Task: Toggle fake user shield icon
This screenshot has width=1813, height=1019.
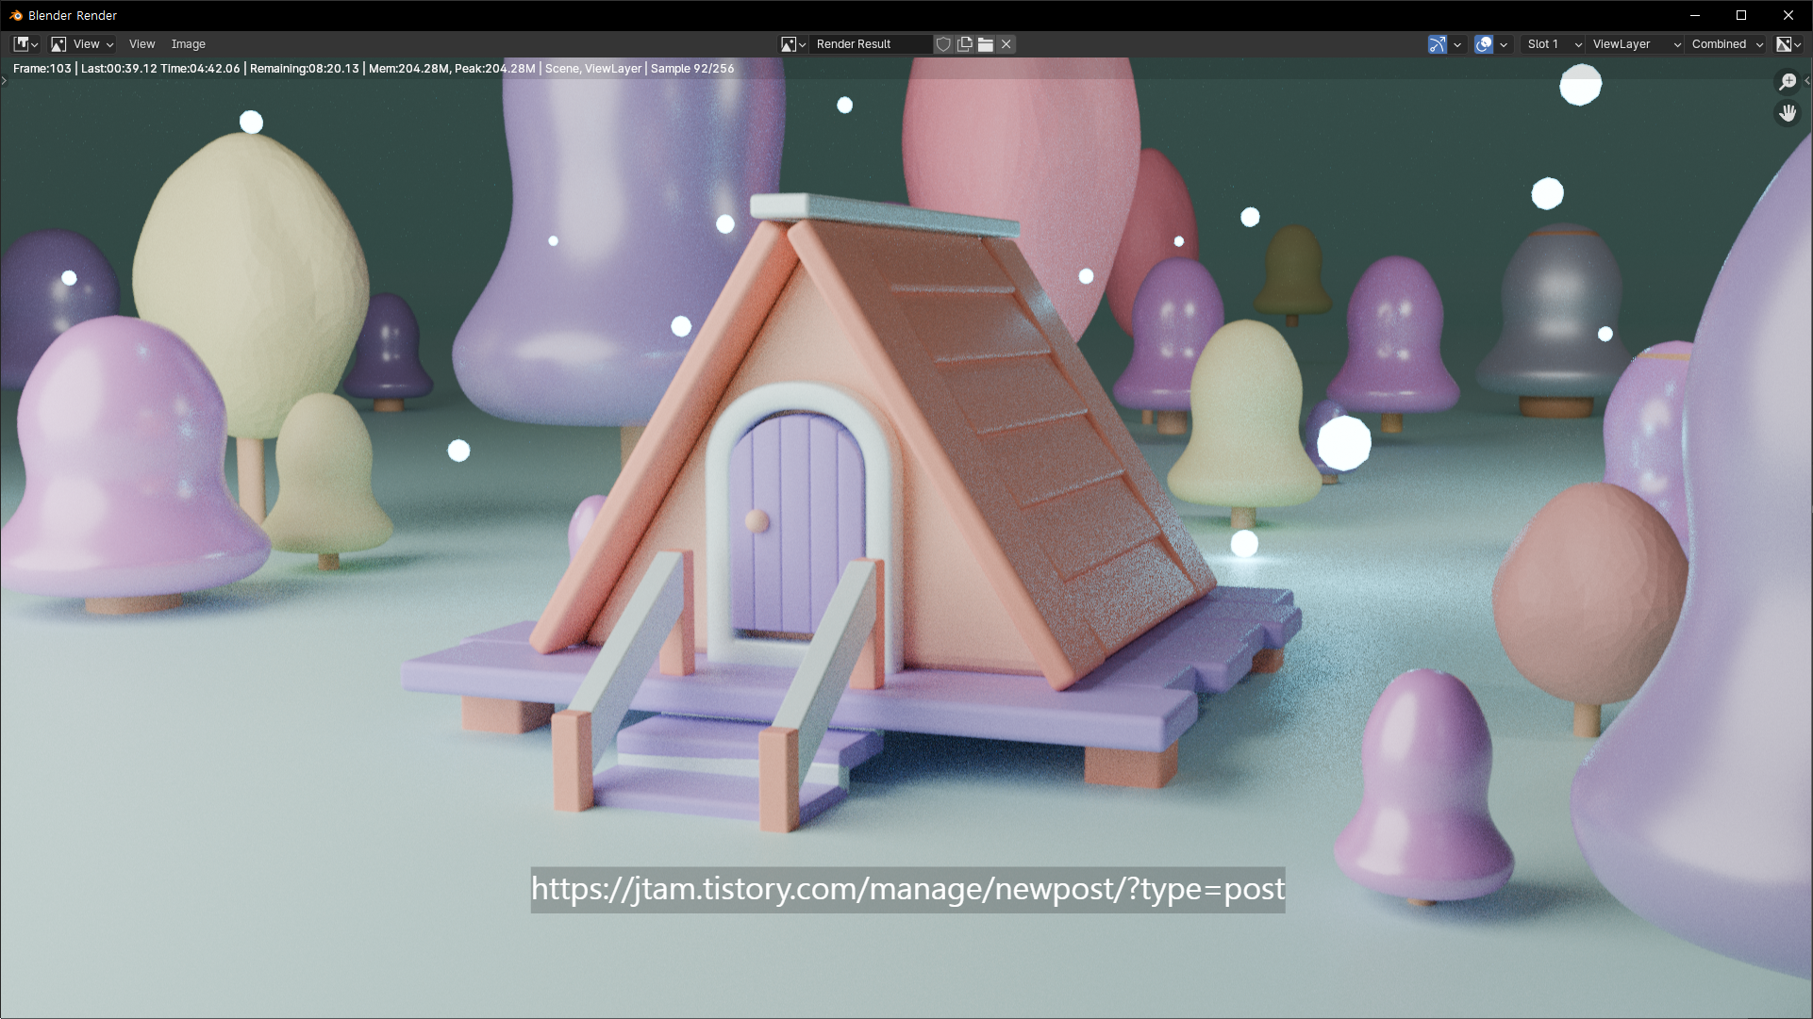Action: point(942,44)
